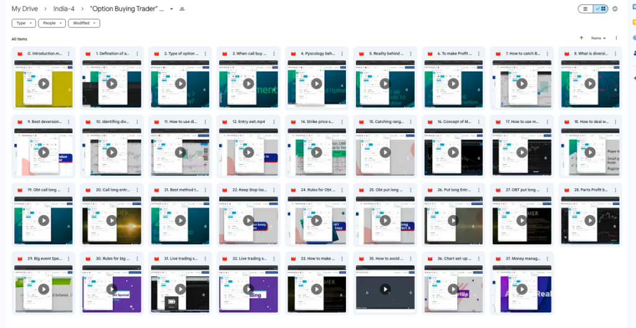Viewport: 636px width, 328px height.
Task: Switch to list layout view
Action: (x=585, y=9)
